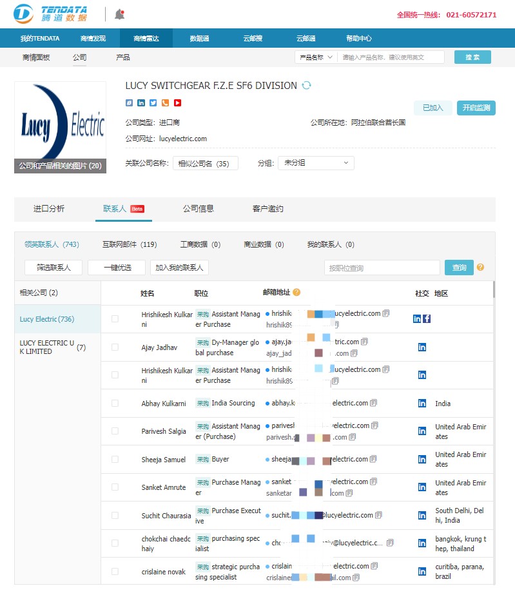515x595 pixels.
Task: Open the company phone icon
Action: pos(165,103)
